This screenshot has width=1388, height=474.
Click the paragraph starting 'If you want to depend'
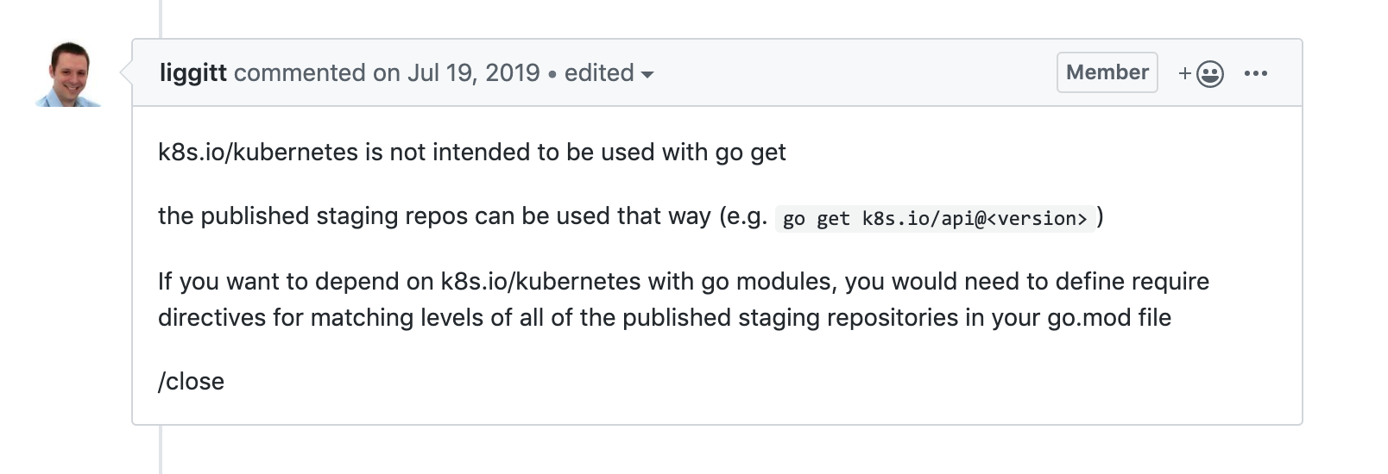[x=682, y=282]
